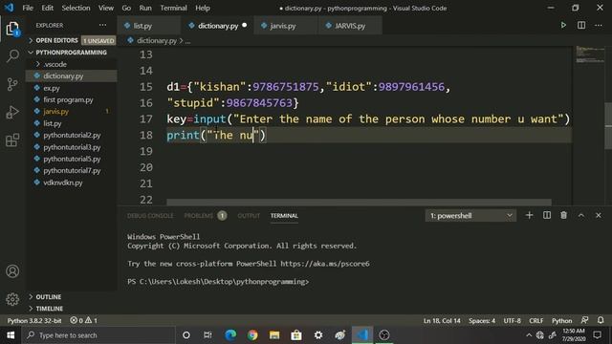Image resolution: width=612 pixels, height=344 pixels.
Task: Show errors and warnings in status bar
Action: 83,320
